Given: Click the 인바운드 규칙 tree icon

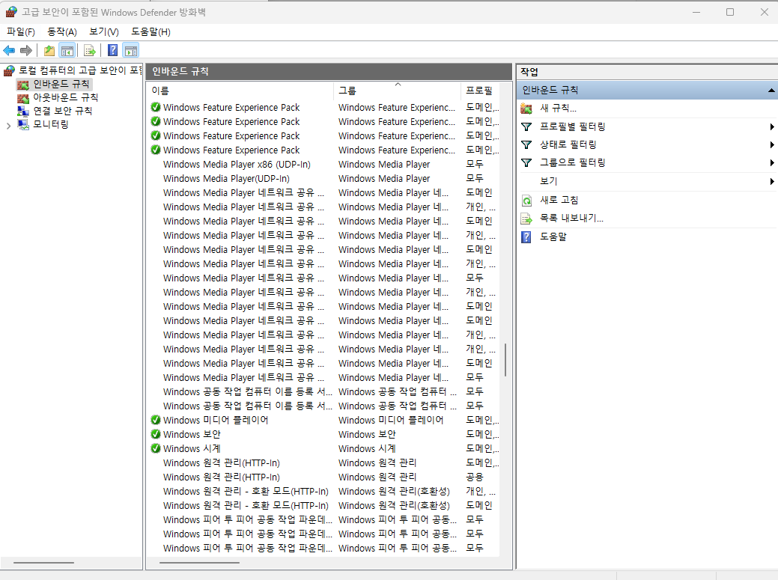Looking at the screenshot, I should (23, 85).
